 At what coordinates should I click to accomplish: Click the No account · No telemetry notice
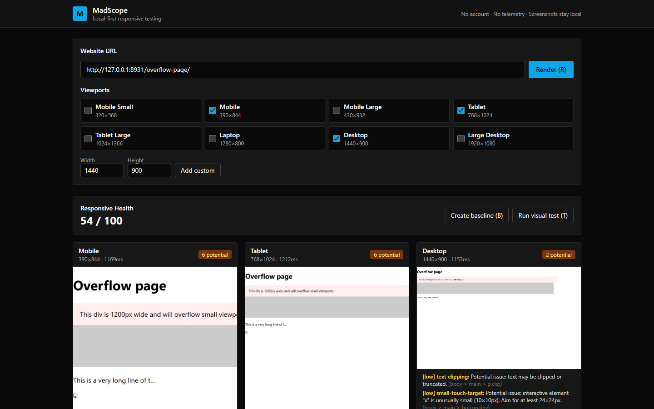tap(521, 14)
